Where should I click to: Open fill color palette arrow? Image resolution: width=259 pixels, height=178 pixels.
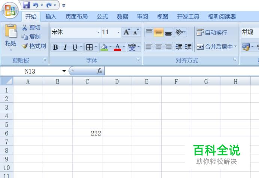pos(110,47)
